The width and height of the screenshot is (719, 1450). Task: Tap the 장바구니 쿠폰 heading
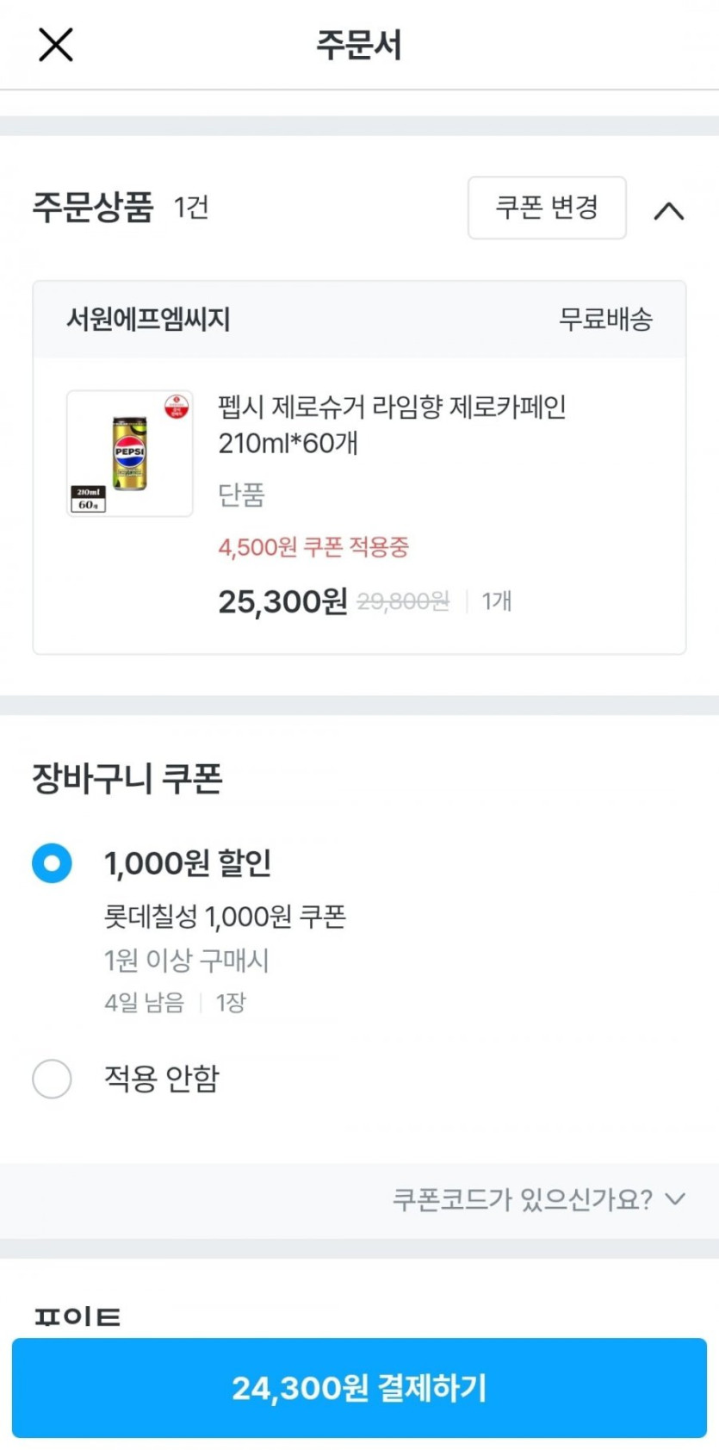[x=127, y=779]
